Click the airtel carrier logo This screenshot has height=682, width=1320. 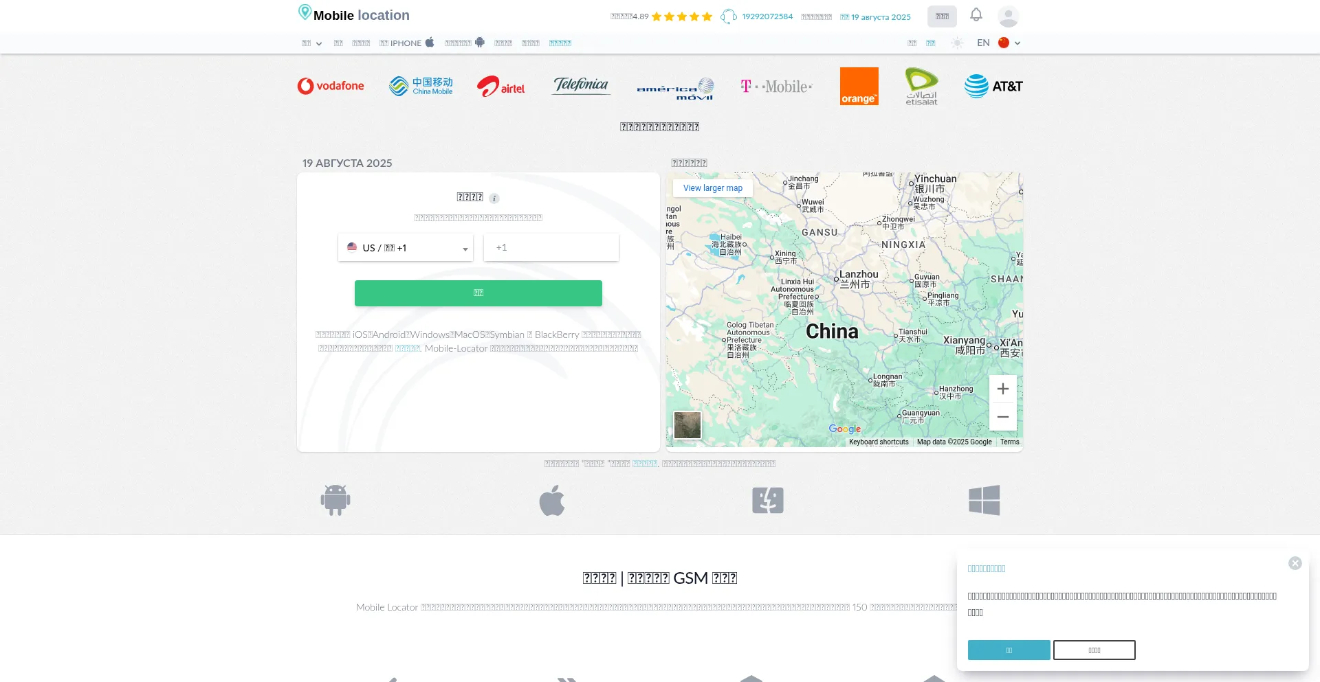pos(500,87)
